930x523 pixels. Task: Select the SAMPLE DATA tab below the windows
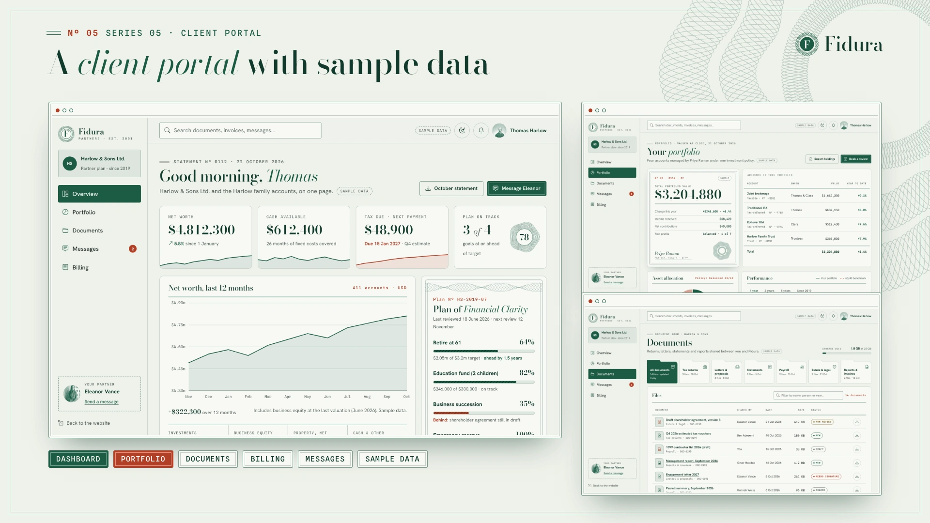point(392,459)
